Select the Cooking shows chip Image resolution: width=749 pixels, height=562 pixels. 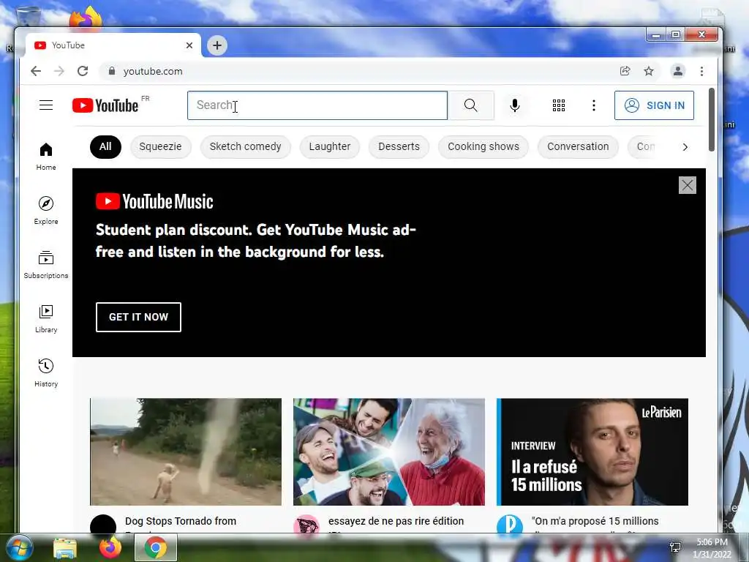[x=483, y=146]
